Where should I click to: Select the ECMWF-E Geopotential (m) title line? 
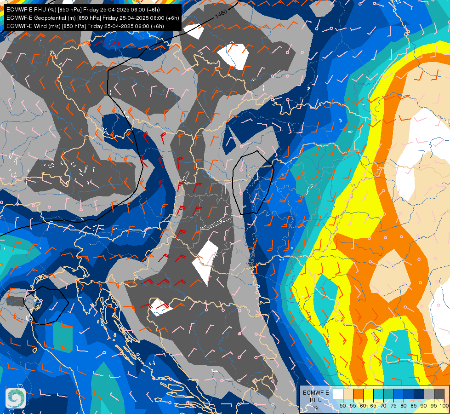93,18
